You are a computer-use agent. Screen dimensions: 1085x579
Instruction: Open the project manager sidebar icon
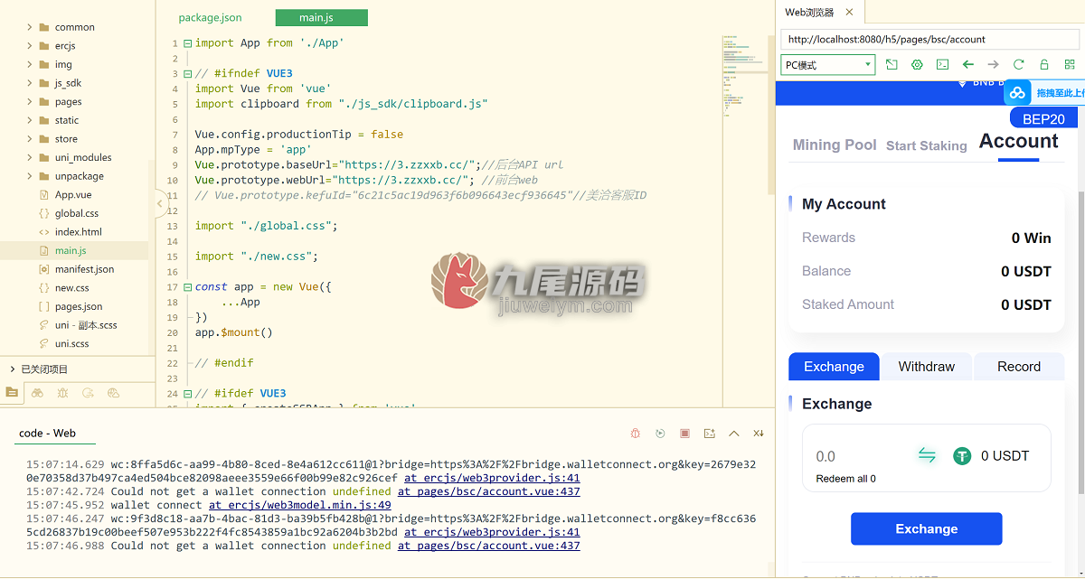tap(12, 393)
